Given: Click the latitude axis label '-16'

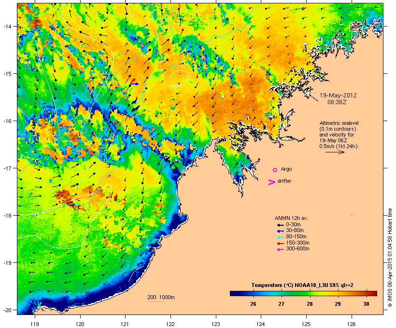Looking at the screenshot, I should pyautogui.click(x=7, y=121).
